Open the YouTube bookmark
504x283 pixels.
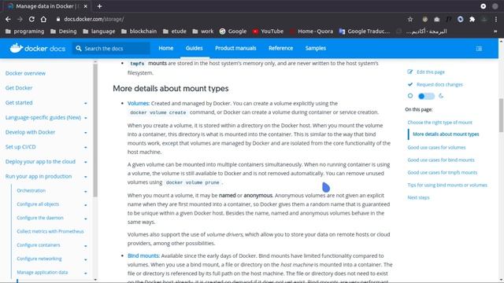point(268,31)
